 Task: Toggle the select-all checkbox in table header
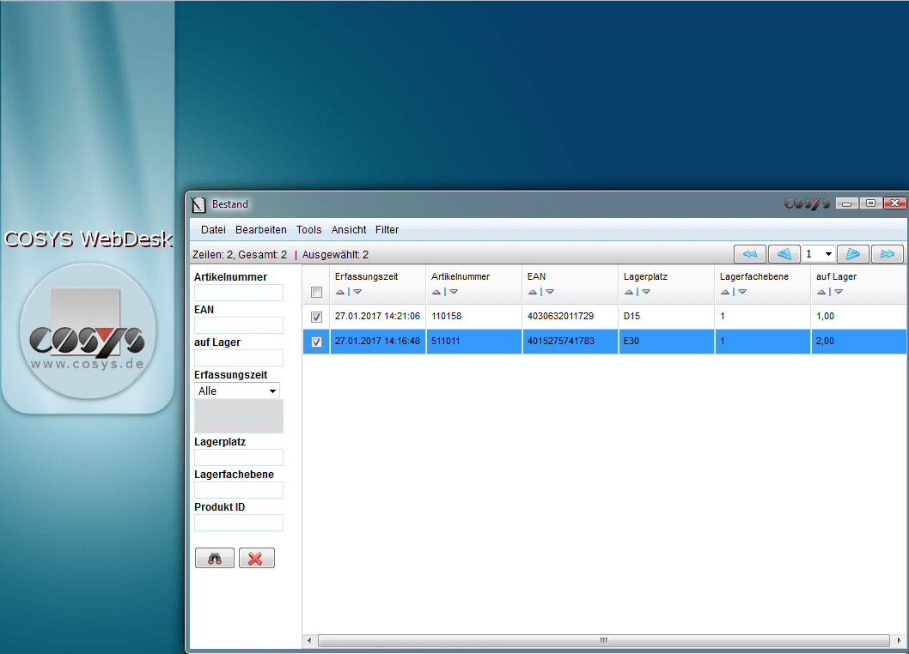pos(316,293)
